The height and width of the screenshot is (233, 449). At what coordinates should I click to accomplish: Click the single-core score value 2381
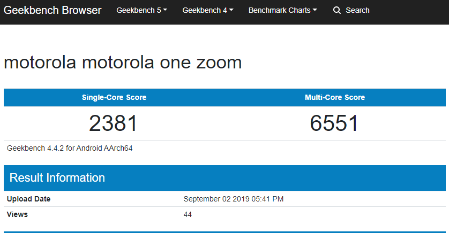[114, 123]
